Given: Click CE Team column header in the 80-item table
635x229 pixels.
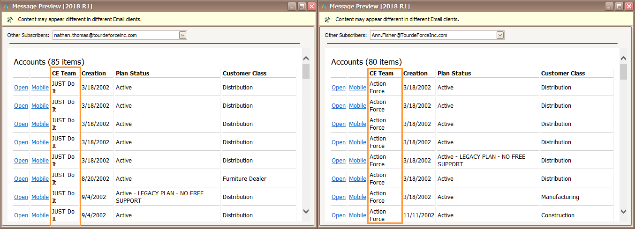Looking at the screenshot, I should (x=381, y=73).
